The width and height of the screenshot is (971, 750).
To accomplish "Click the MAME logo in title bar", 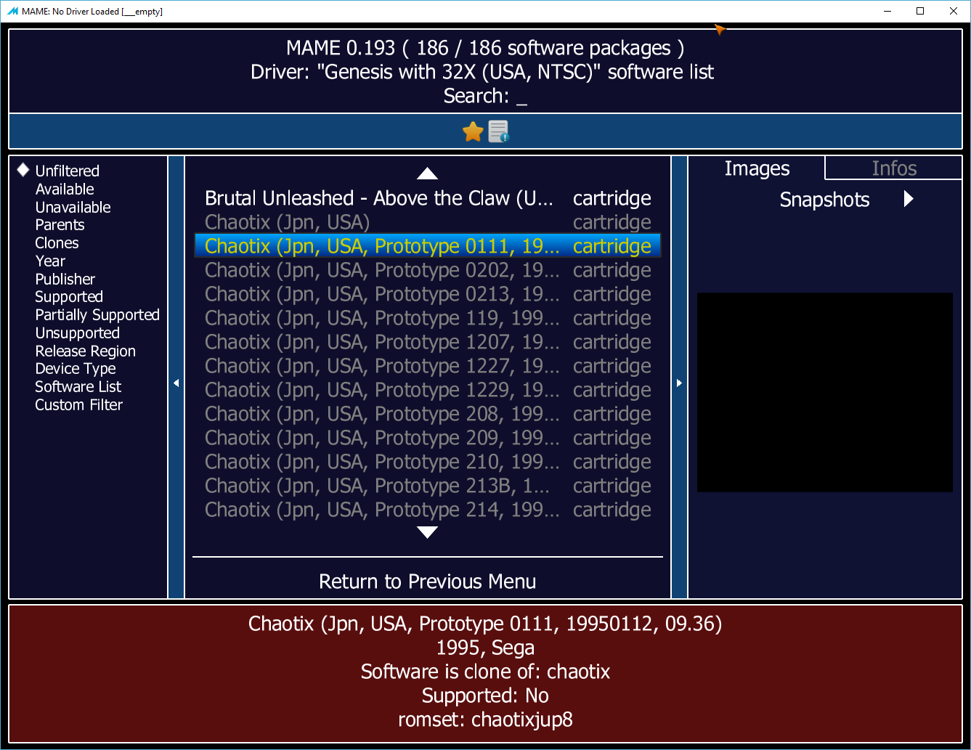I will [12, 11].
